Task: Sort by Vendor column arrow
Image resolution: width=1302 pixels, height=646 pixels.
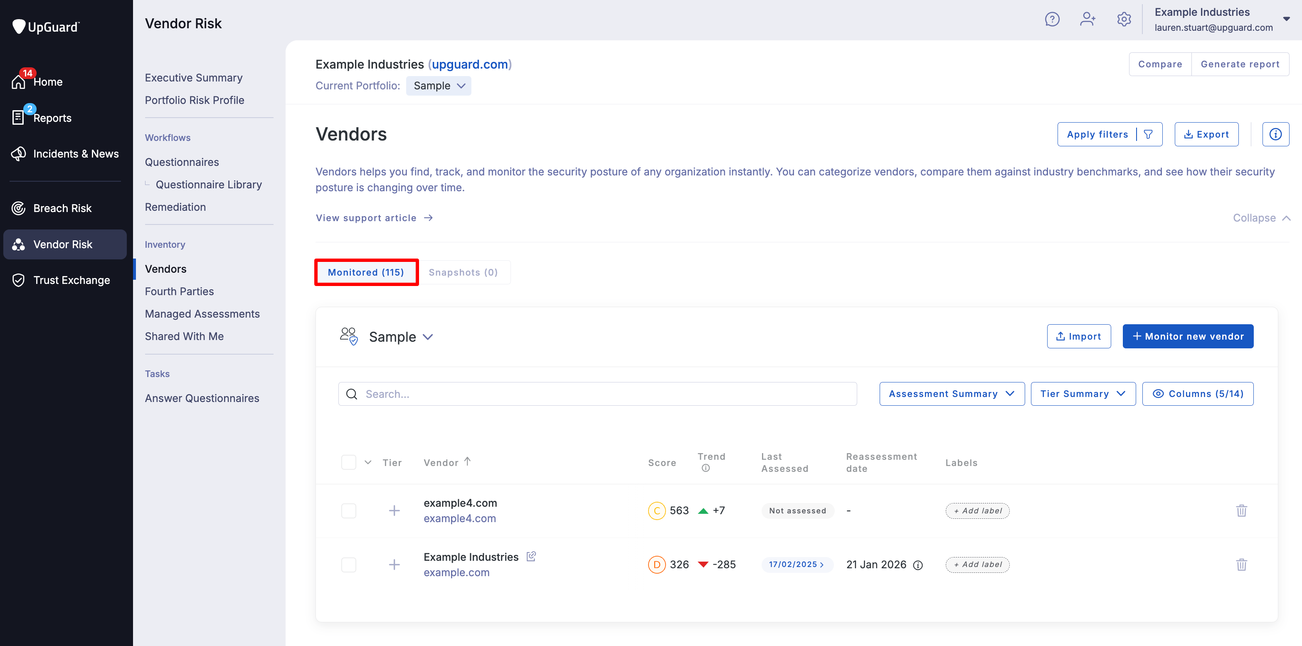Action: [467, 461]
